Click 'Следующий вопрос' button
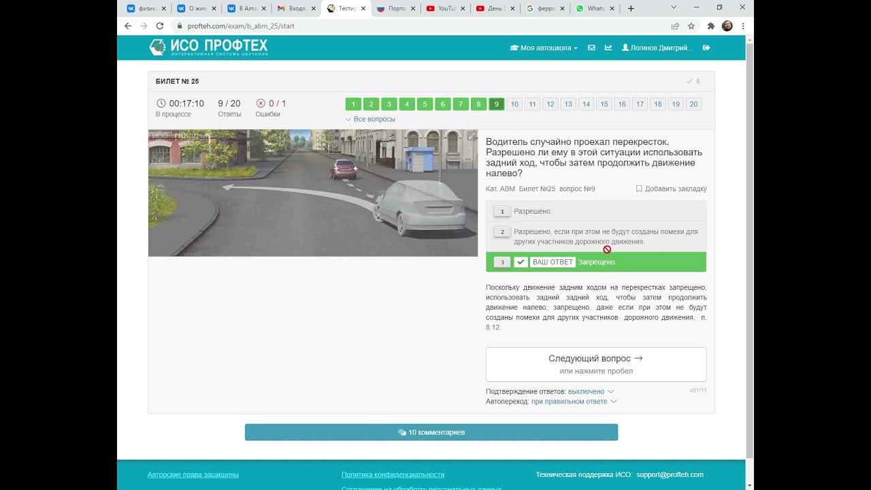871x490 pixels. click(x=596, y=364)
